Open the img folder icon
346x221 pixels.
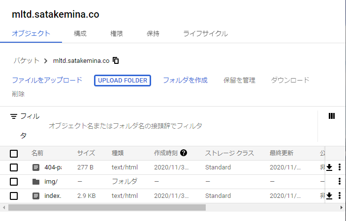[x=36, y=182]
